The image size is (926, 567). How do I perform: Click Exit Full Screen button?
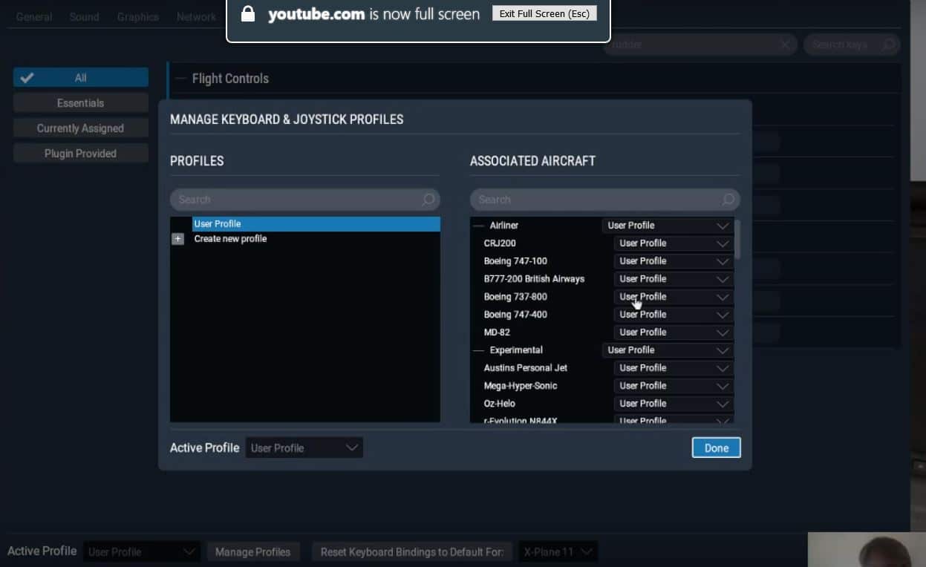click(x=544, y=14)
